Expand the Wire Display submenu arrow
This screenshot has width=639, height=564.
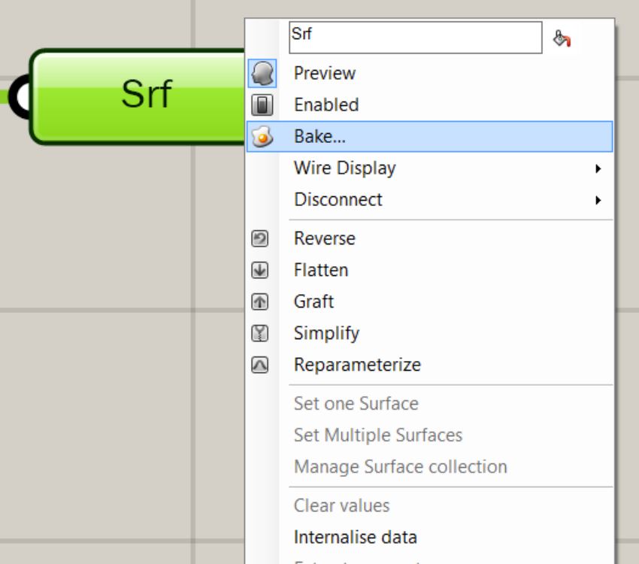point(598,168)
